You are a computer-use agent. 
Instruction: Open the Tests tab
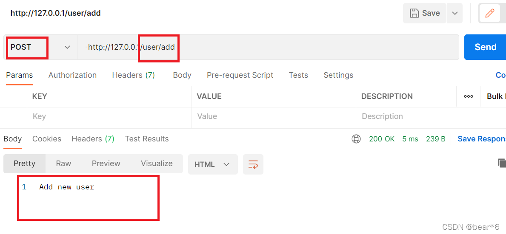coord(298,75)
